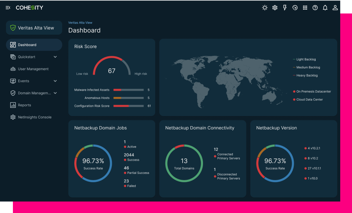
Task: Open the apps grid launcher icon
Action: (x=305, y=8)
